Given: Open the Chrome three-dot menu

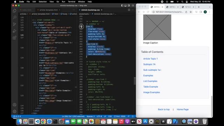Looking at the screenshot, I should 210,12.
